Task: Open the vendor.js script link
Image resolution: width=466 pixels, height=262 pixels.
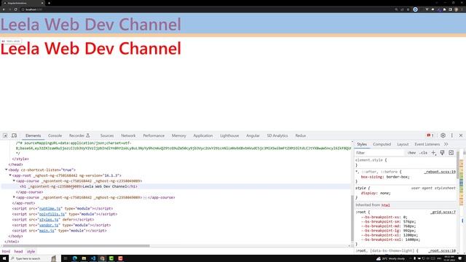Action: point(49,225)
